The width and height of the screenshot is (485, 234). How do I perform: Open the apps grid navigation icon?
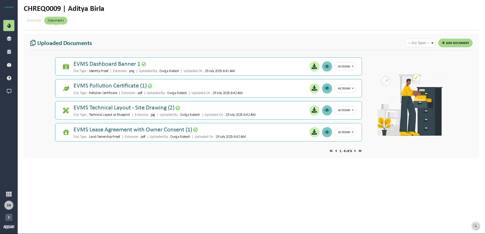coord(9,194)
